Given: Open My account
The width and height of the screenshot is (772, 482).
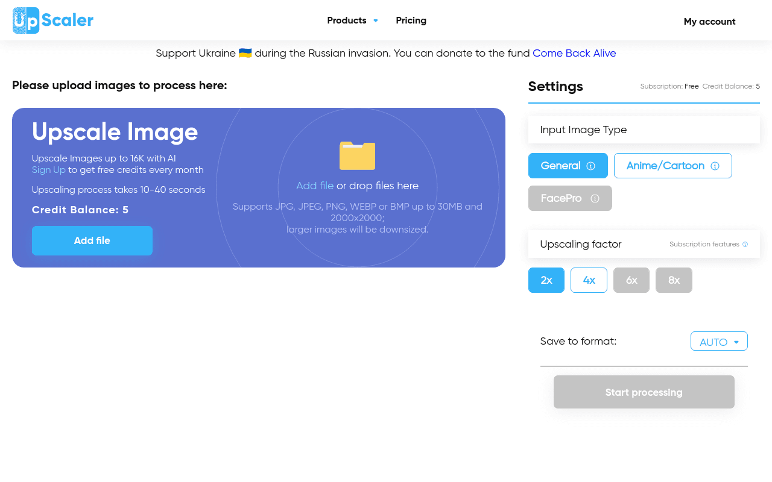Looking at the screenshot, I should (709, 22).
